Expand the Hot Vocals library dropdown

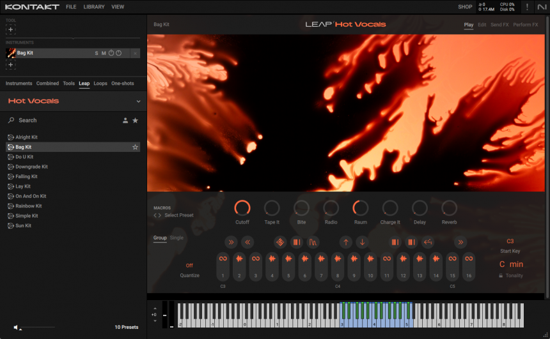[138, 102]
